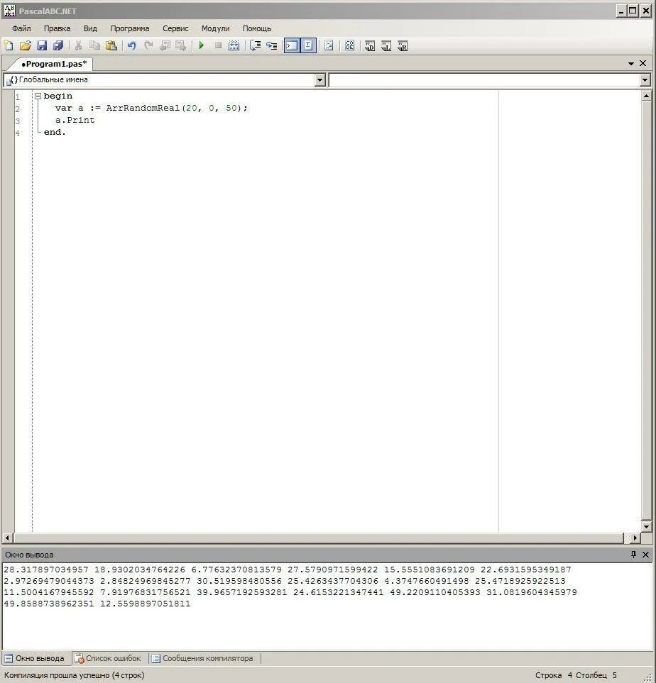The width and height of the screenshot is (656, 683).
Task: Open the Правка menu
Action: [x=57, y=28]
